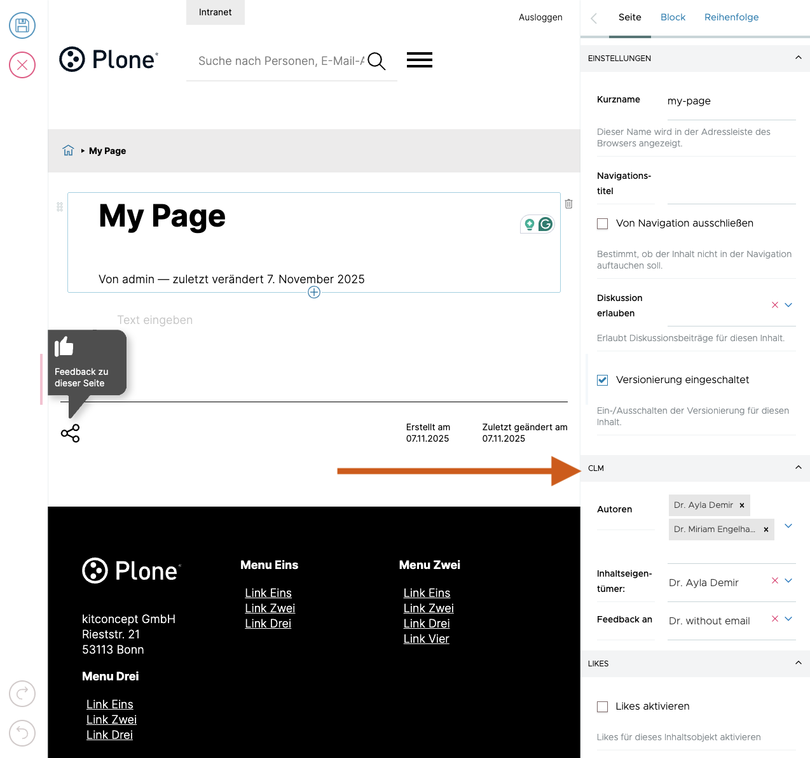Image resolution: width=810 pixels, height=758 pixels.
Task: Collapse the EINSTELLUNGEN section
Action: (x=695, y=58)
